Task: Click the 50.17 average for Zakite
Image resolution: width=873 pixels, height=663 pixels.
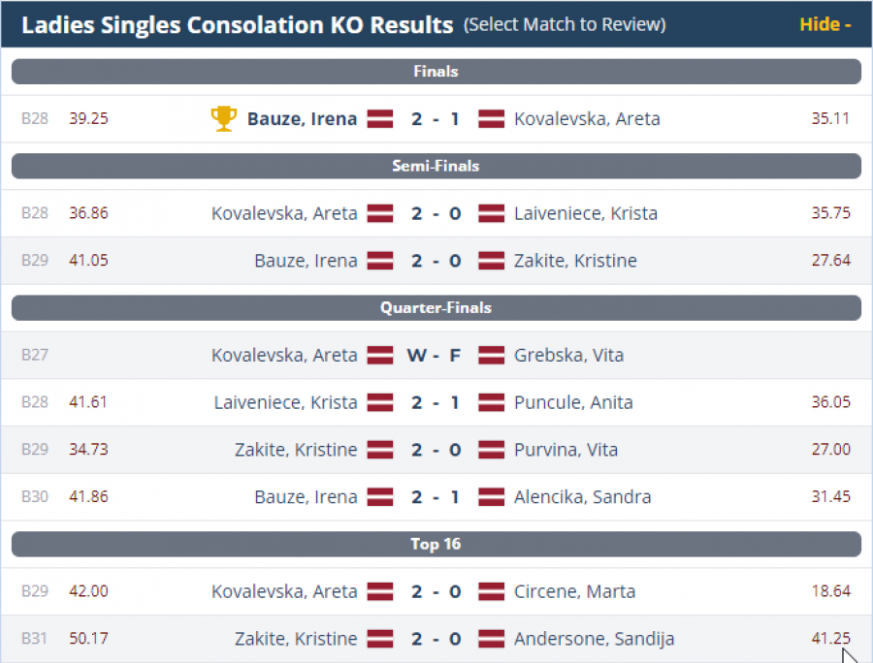Action: tap(88, 639)
